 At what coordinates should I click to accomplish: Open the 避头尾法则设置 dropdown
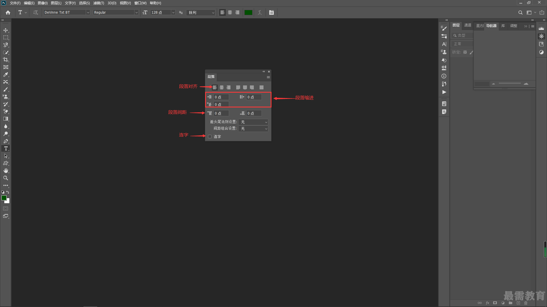point(254,122)
